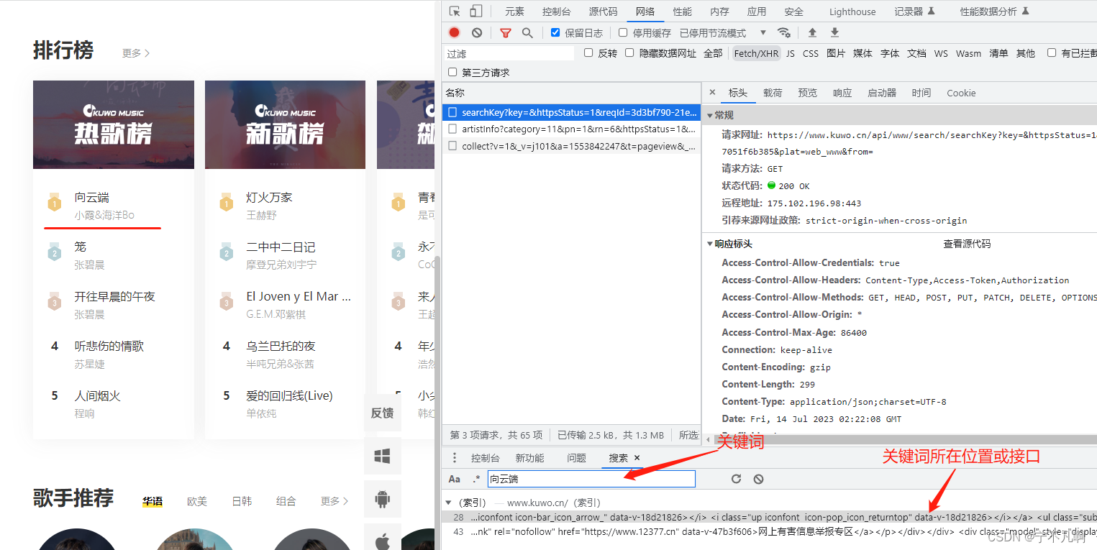Image resolution: width=1097 pixels, height=550 pixels.
Task: Open the 新歌榜 chart cover
Action: (x=285, y=124)
